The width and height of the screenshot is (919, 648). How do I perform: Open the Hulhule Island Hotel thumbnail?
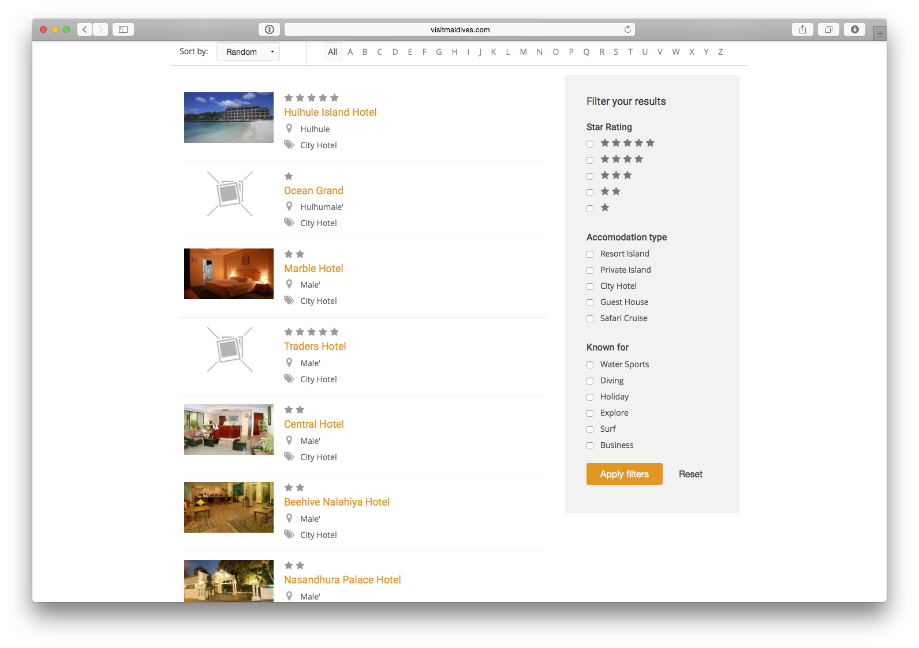click(x=229, y=118)
